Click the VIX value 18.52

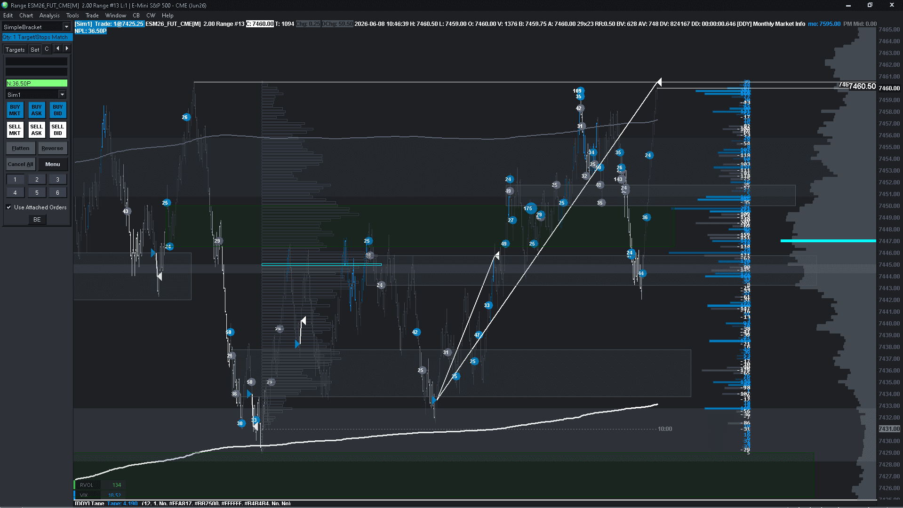[x=114, y=495]
